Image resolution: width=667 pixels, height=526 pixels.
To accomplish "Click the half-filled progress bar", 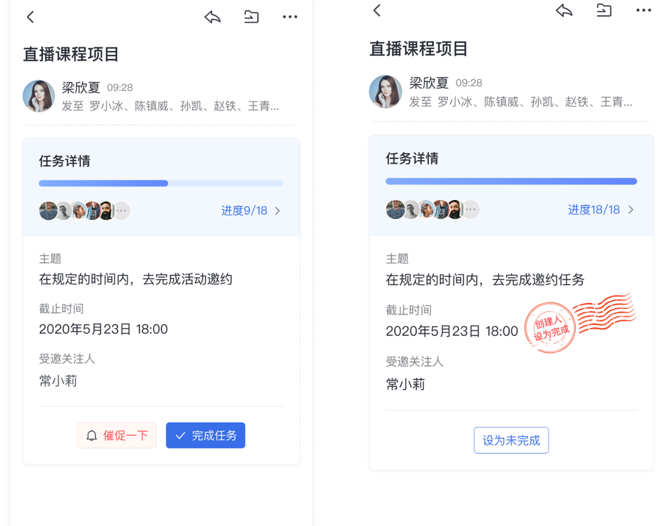I will (x=161, y=183).
